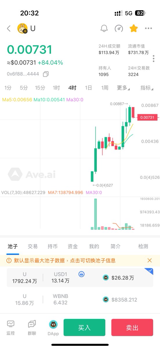Screen dimensions: 160x349
Task: Expand the 指标 indicators dropdown
Action: click(x=147, y=88)
